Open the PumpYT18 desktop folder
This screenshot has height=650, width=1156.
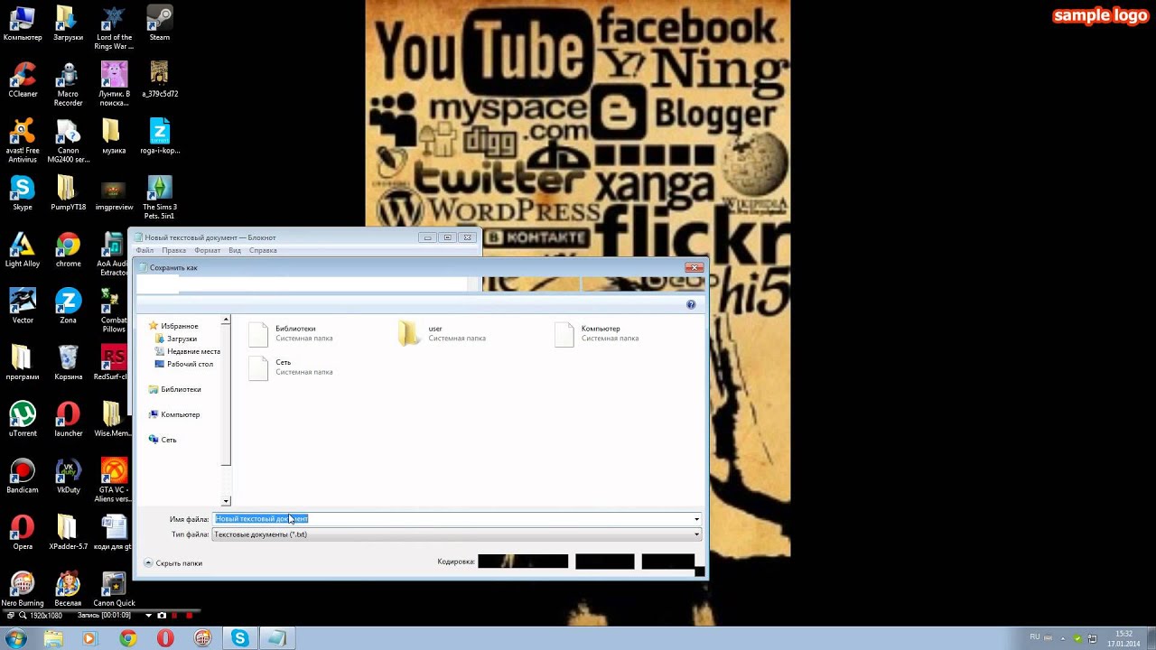coord(68,193)
